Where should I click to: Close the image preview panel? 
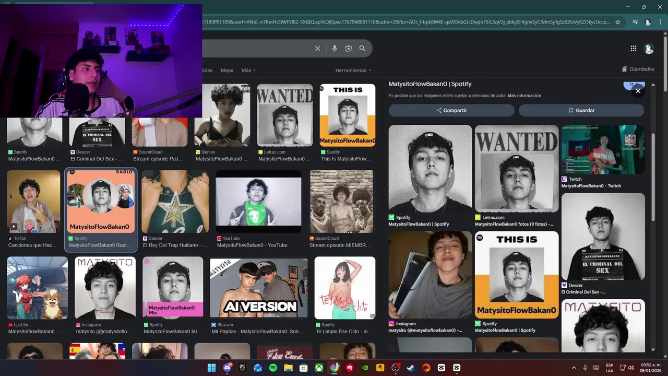(638, 91)
